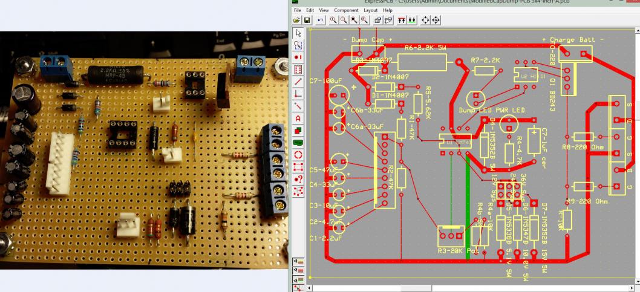Select the place component tool

coord(298,70)
